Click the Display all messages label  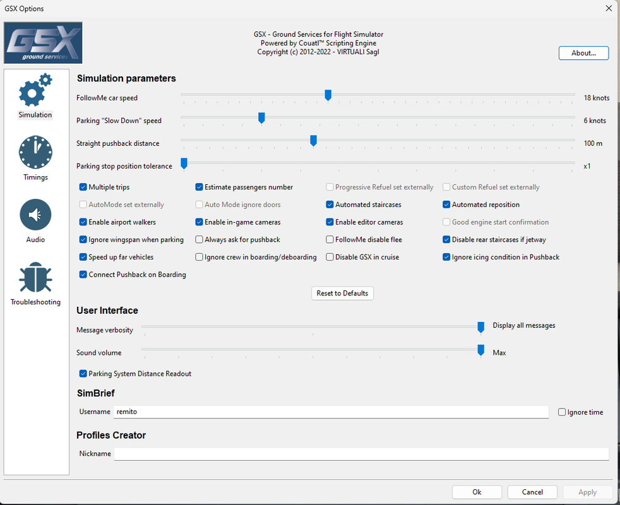524,326
